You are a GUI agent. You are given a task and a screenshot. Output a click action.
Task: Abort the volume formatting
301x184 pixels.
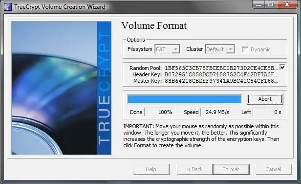[x=265, y=99]
